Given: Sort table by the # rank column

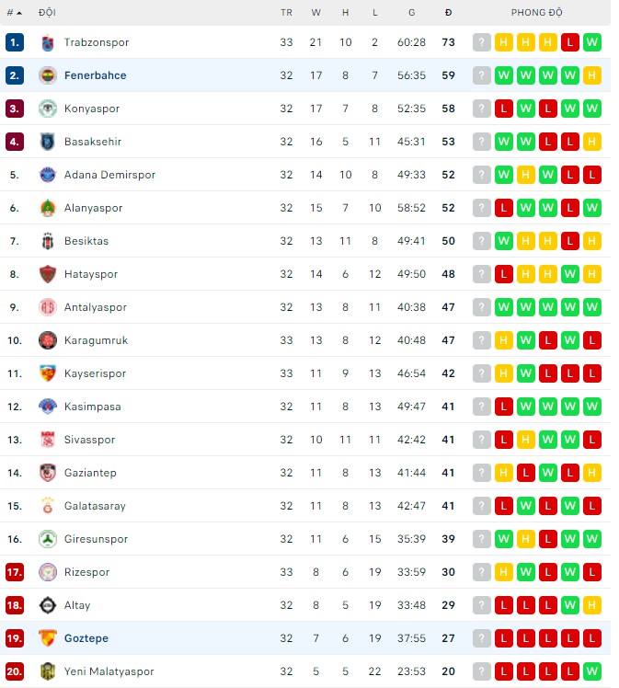Looking at the screenshot, I should point(14,13).
